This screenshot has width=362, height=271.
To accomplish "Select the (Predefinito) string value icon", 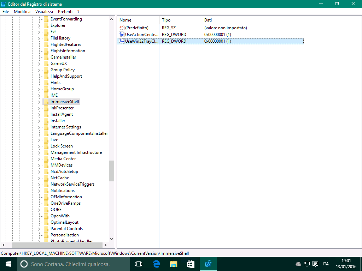I will click(122, 28).
